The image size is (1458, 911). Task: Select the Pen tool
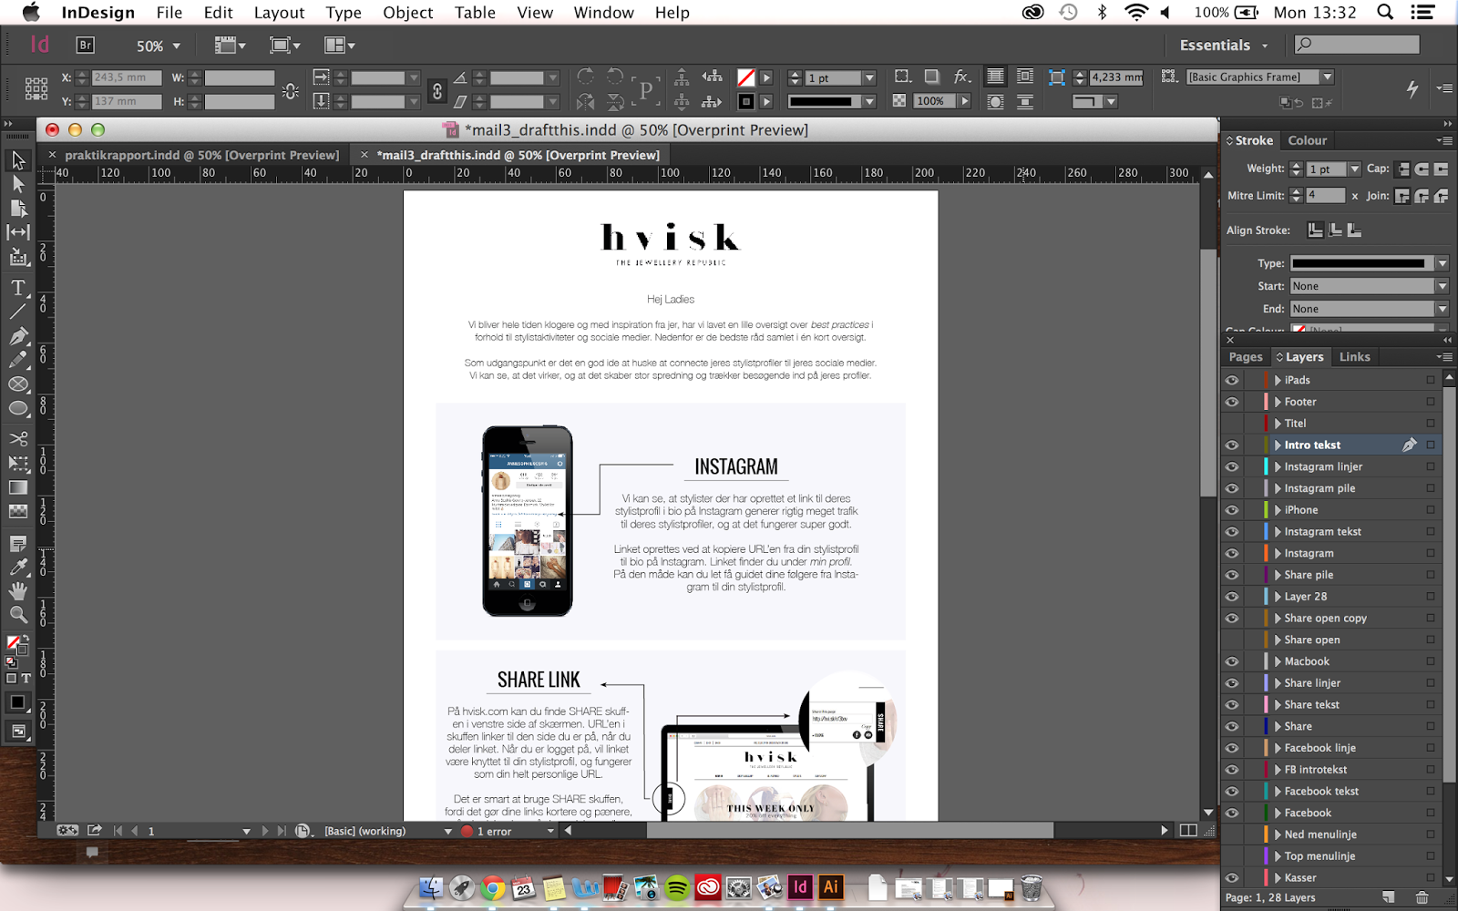point(18,335)
